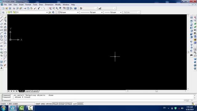Toggle LWT lineweight display

coord(75,104)
